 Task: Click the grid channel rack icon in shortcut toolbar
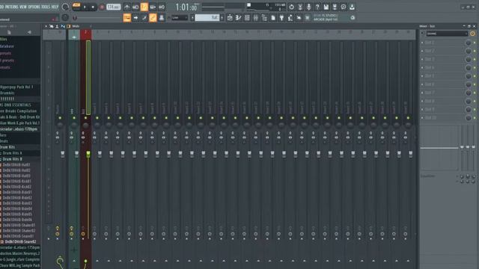[247, 18]
